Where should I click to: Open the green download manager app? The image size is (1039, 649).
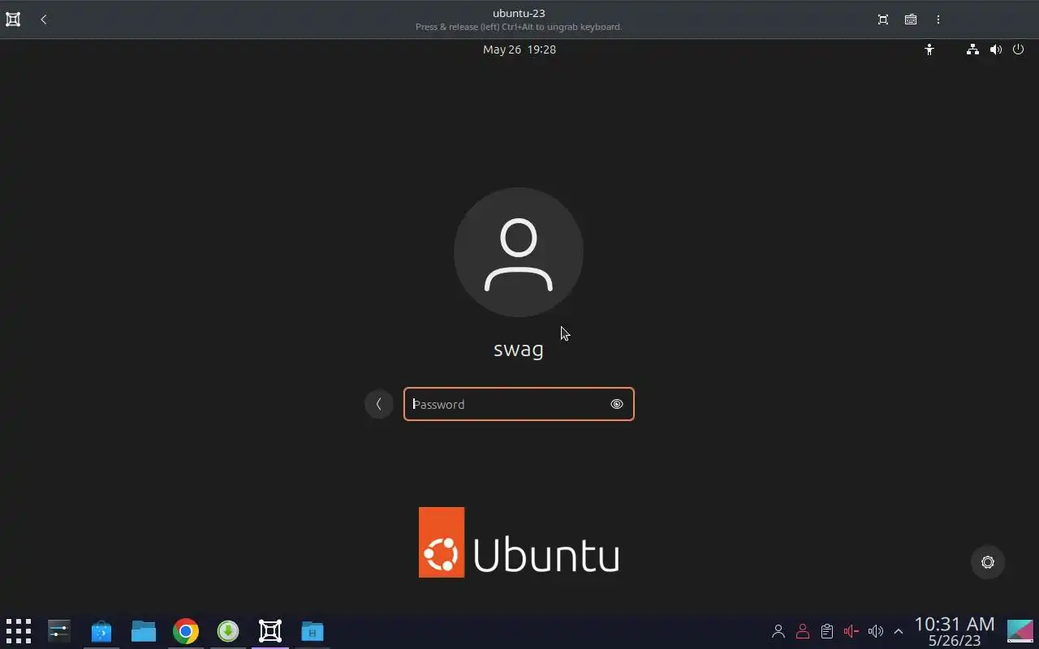(228, 631)
